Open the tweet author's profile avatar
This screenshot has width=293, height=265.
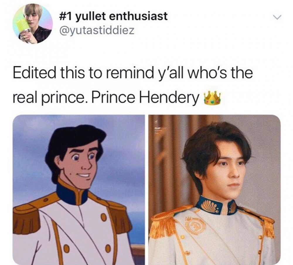point(33,24)
